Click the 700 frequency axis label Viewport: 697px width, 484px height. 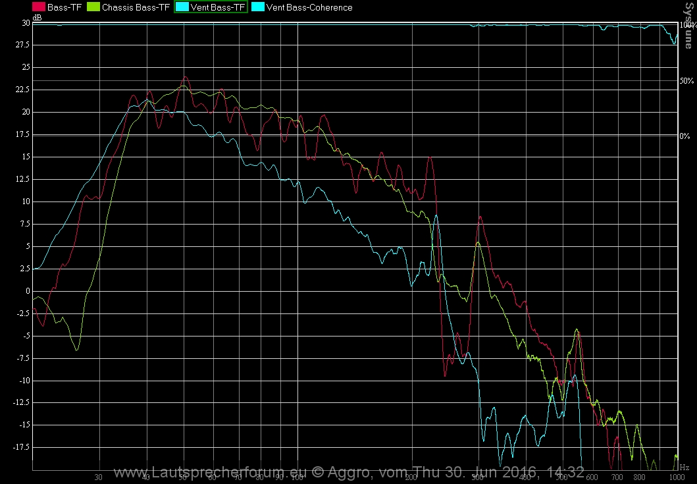coord(617,477)
